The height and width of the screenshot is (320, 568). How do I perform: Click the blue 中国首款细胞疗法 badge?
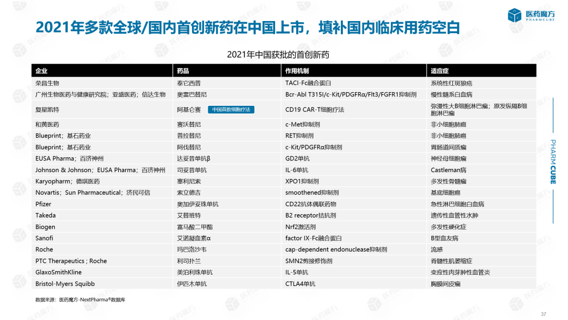point(231,109)
